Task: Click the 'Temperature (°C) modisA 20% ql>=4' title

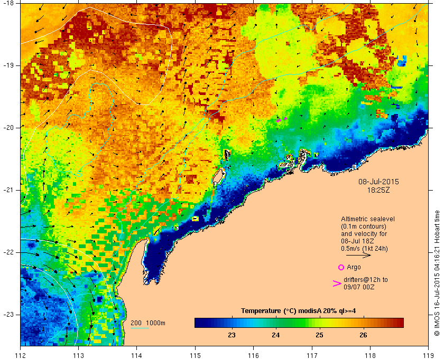Action: pyautogui.click(x=298, y=311)
